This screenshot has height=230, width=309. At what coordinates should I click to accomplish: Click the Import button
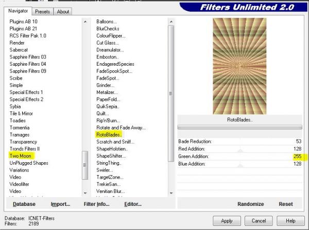click(x=60, y=204)
